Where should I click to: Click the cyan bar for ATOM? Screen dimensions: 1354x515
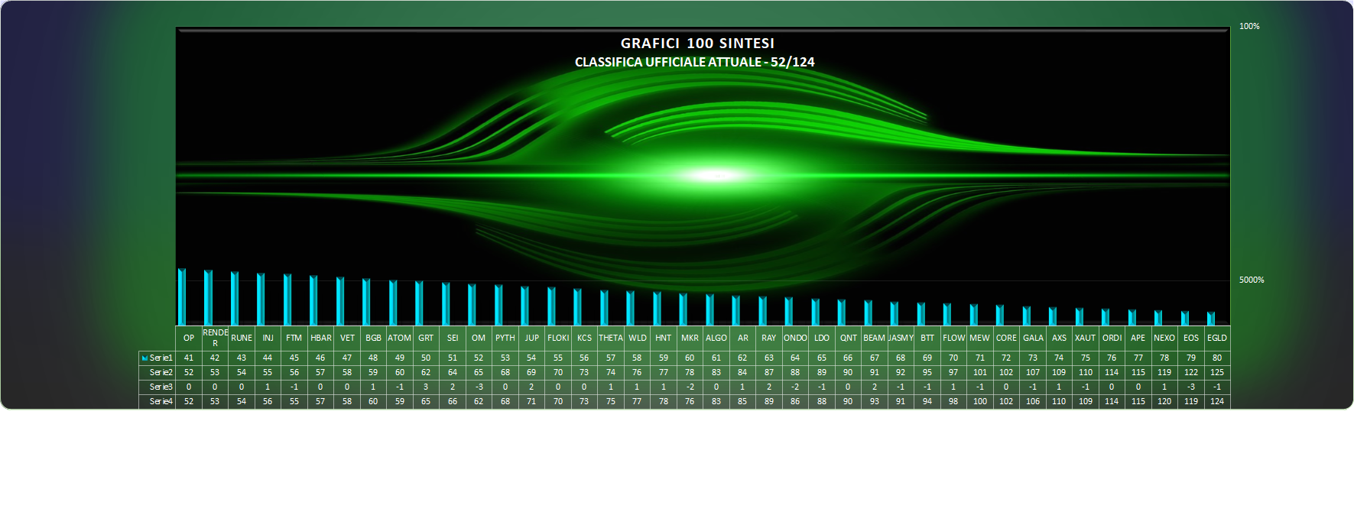click(x=393, y=303)
